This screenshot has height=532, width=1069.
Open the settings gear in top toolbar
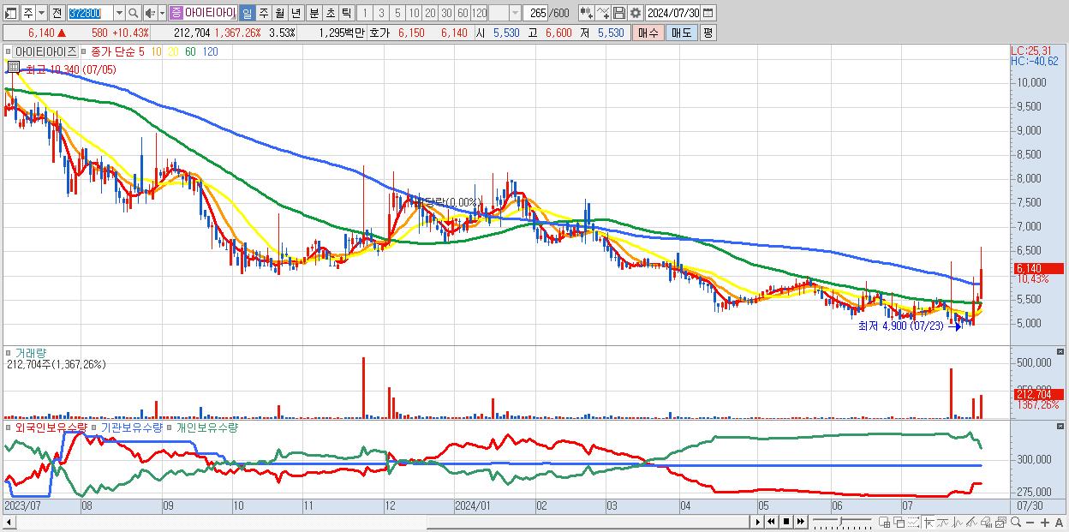point(636,13)
